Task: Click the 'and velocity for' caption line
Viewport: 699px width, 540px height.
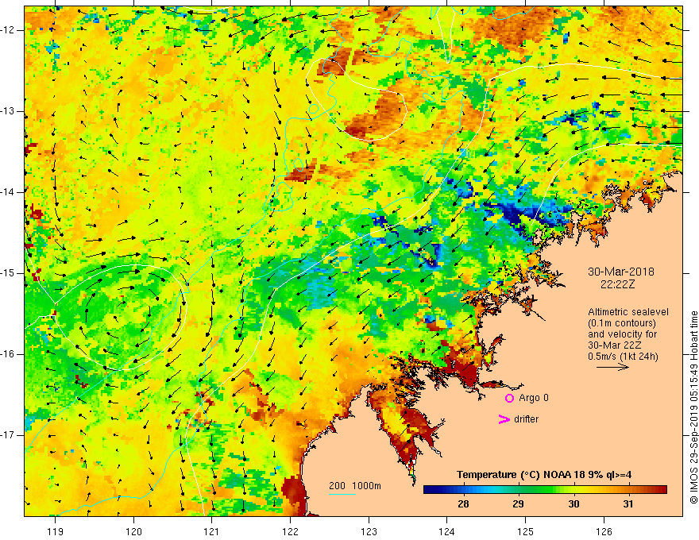Action: pyautogui.click(x=622, y=334)
